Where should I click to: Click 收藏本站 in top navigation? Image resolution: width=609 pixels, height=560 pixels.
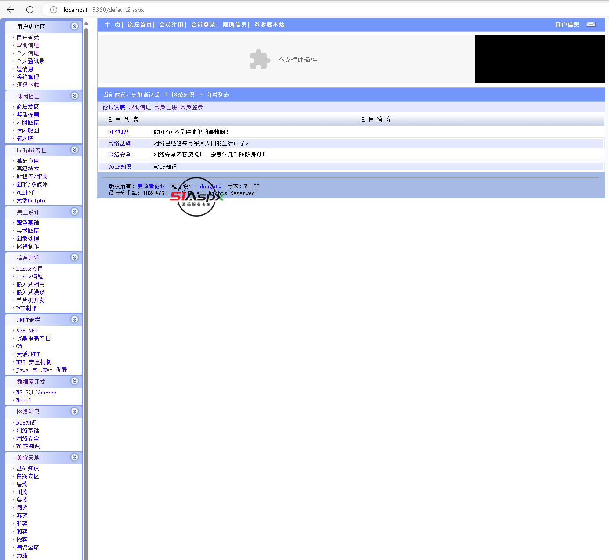269,25
